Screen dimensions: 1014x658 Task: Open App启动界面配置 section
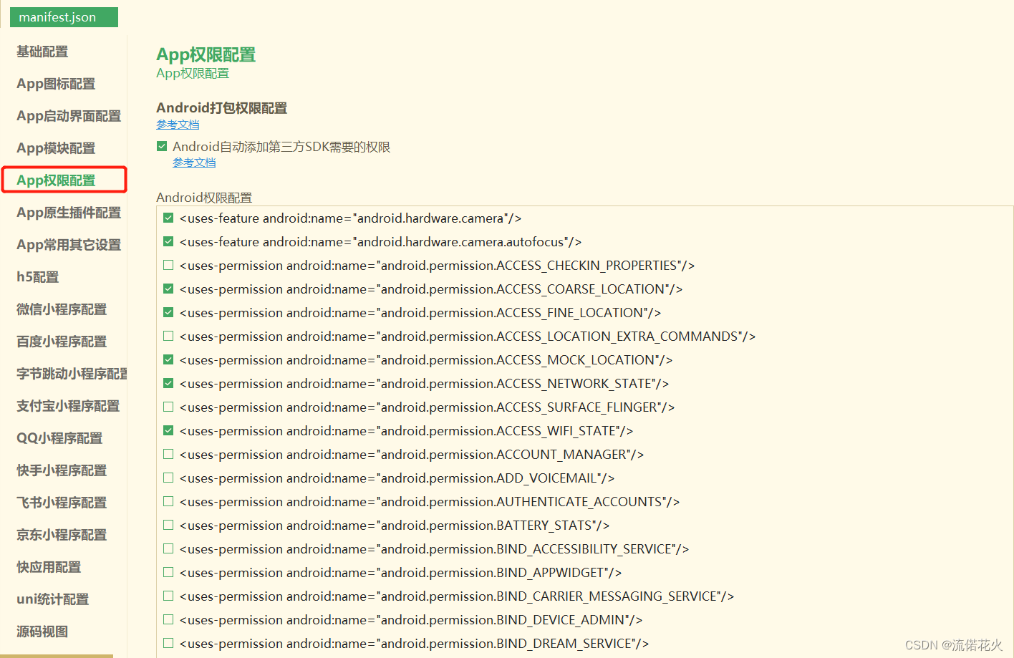[69, 116]
